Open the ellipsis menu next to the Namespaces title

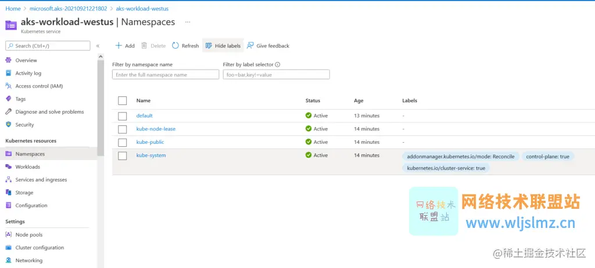[x=188, y=22]
